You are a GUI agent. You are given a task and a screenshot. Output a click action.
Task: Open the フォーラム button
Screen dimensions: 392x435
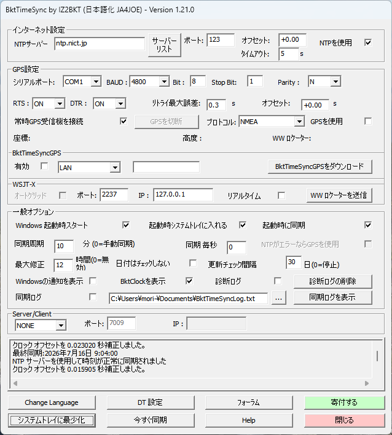[x=249, y=402]
